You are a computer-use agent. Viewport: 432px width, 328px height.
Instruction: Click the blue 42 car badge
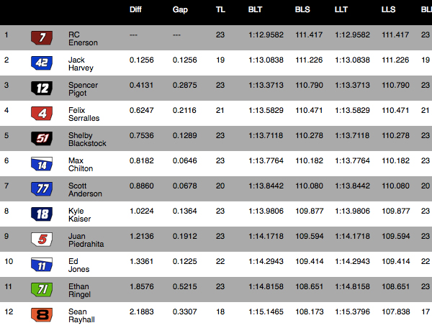pos(42,63)
